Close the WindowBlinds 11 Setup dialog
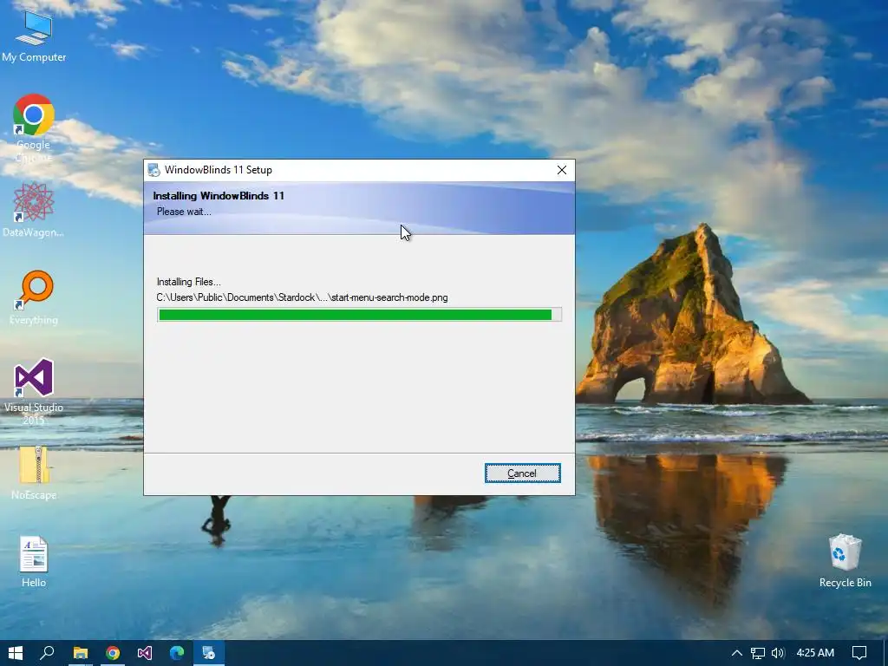Image resolution: width=888 pixels, height=666 pixels. pyautogui.click(x=561, y=170)
